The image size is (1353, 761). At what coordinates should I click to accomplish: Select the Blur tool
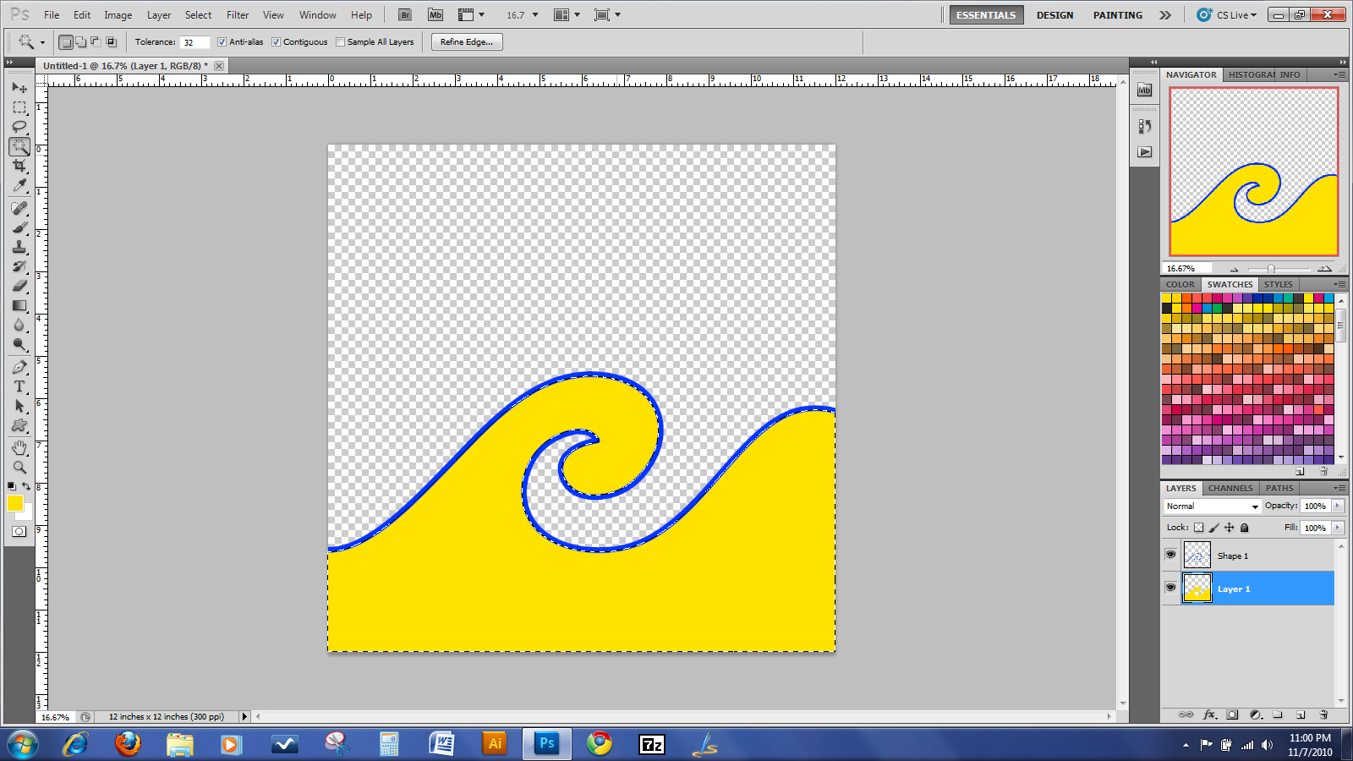19,325
